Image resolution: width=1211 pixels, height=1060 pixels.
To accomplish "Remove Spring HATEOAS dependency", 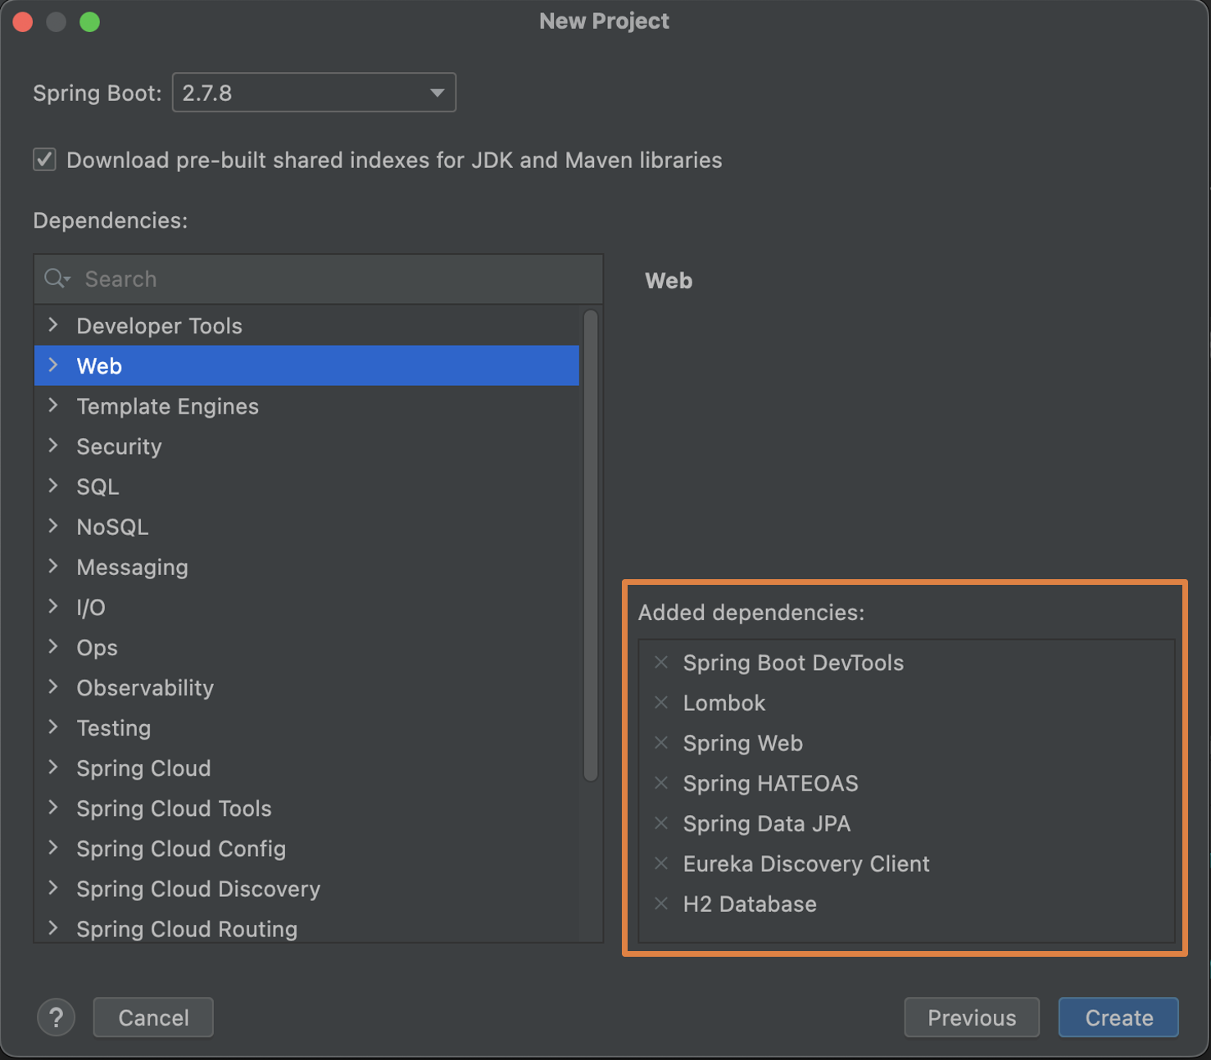I will 661,782.
